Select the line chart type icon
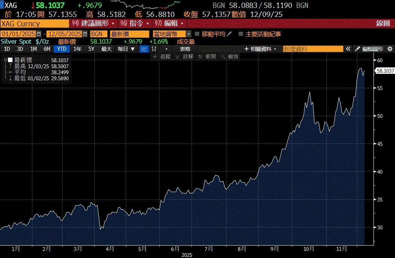Image resolution: width=395 pixels, height=258 pixels. tap(144, 49)
